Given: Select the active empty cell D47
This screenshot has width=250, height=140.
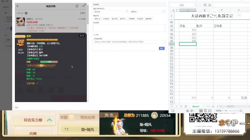Looking at the screenshot, I should tap(188, 44).
